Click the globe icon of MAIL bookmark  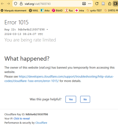[x=30, y=11]
